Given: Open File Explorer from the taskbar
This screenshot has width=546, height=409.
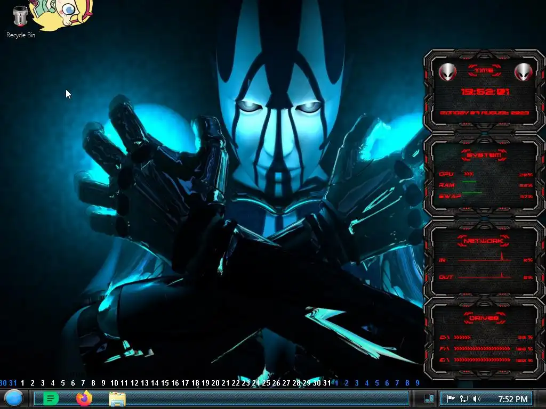Looking at the screenshot, I should click(117, 399).
